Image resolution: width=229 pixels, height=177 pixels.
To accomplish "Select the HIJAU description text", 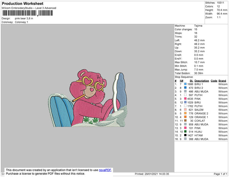I will (x=198, y=132).
